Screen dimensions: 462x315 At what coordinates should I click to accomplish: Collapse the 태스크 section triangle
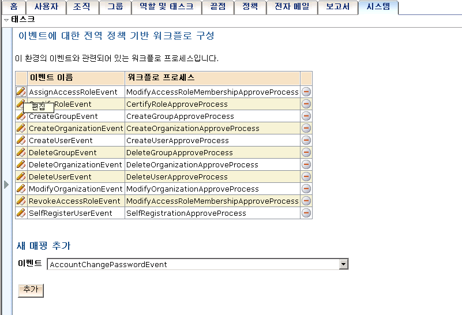(6, 20)
